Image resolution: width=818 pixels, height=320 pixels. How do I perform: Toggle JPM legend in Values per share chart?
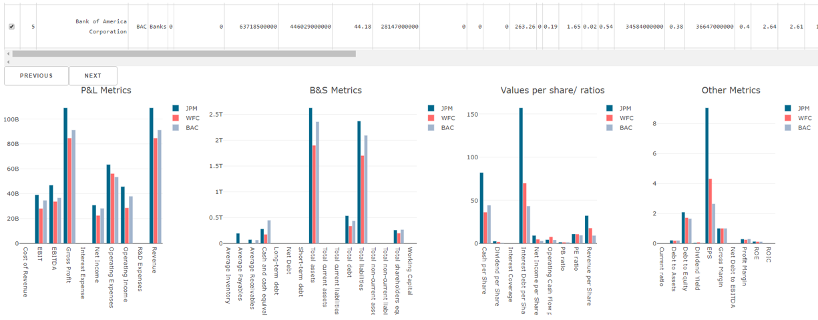point(620,108)
